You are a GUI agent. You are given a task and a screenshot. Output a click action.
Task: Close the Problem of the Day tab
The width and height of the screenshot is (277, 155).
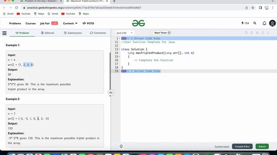[61, 1]
